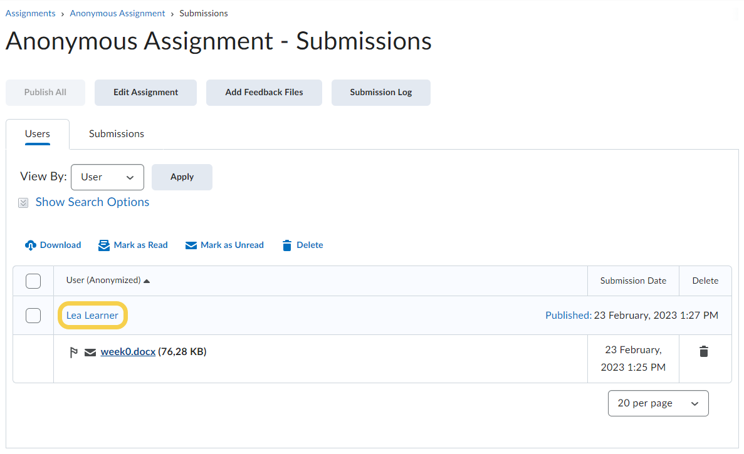Open the 20 per page dropdown
Image resolution: width=744 pixels, height=454 pixels.
coord(658,403)
